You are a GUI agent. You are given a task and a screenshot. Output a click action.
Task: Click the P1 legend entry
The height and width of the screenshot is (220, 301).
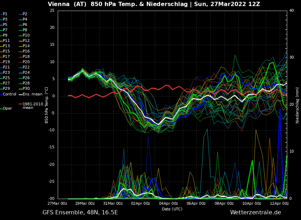(5, 14)
